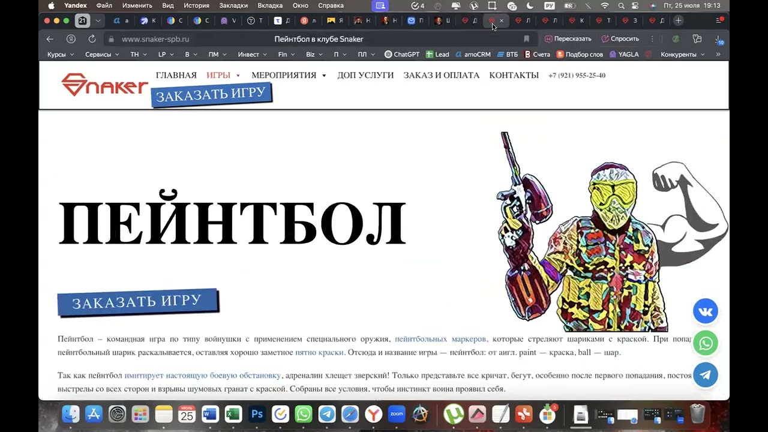Open Safari in the Dock

tap(350, 414)
